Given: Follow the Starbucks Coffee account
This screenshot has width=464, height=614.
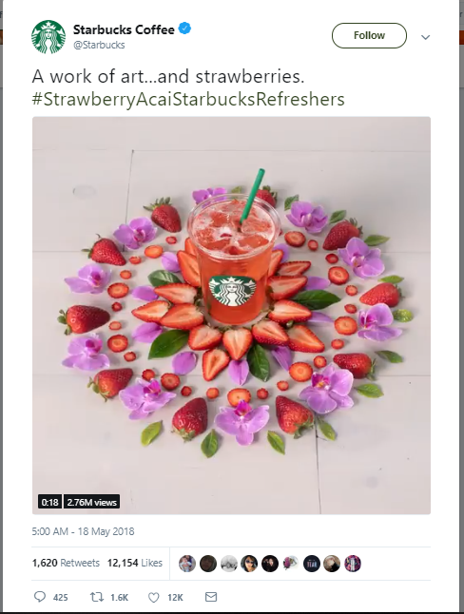Looking at the screenshot, I should click(369, 35).
